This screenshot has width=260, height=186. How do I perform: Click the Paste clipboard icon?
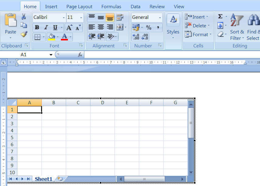[11, 20]
